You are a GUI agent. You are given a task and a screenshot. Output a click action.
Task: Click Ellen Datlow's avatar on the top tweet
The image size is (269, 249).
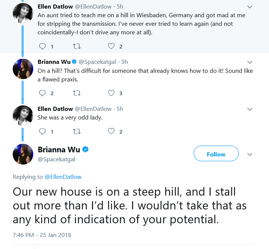click(23, 13)
